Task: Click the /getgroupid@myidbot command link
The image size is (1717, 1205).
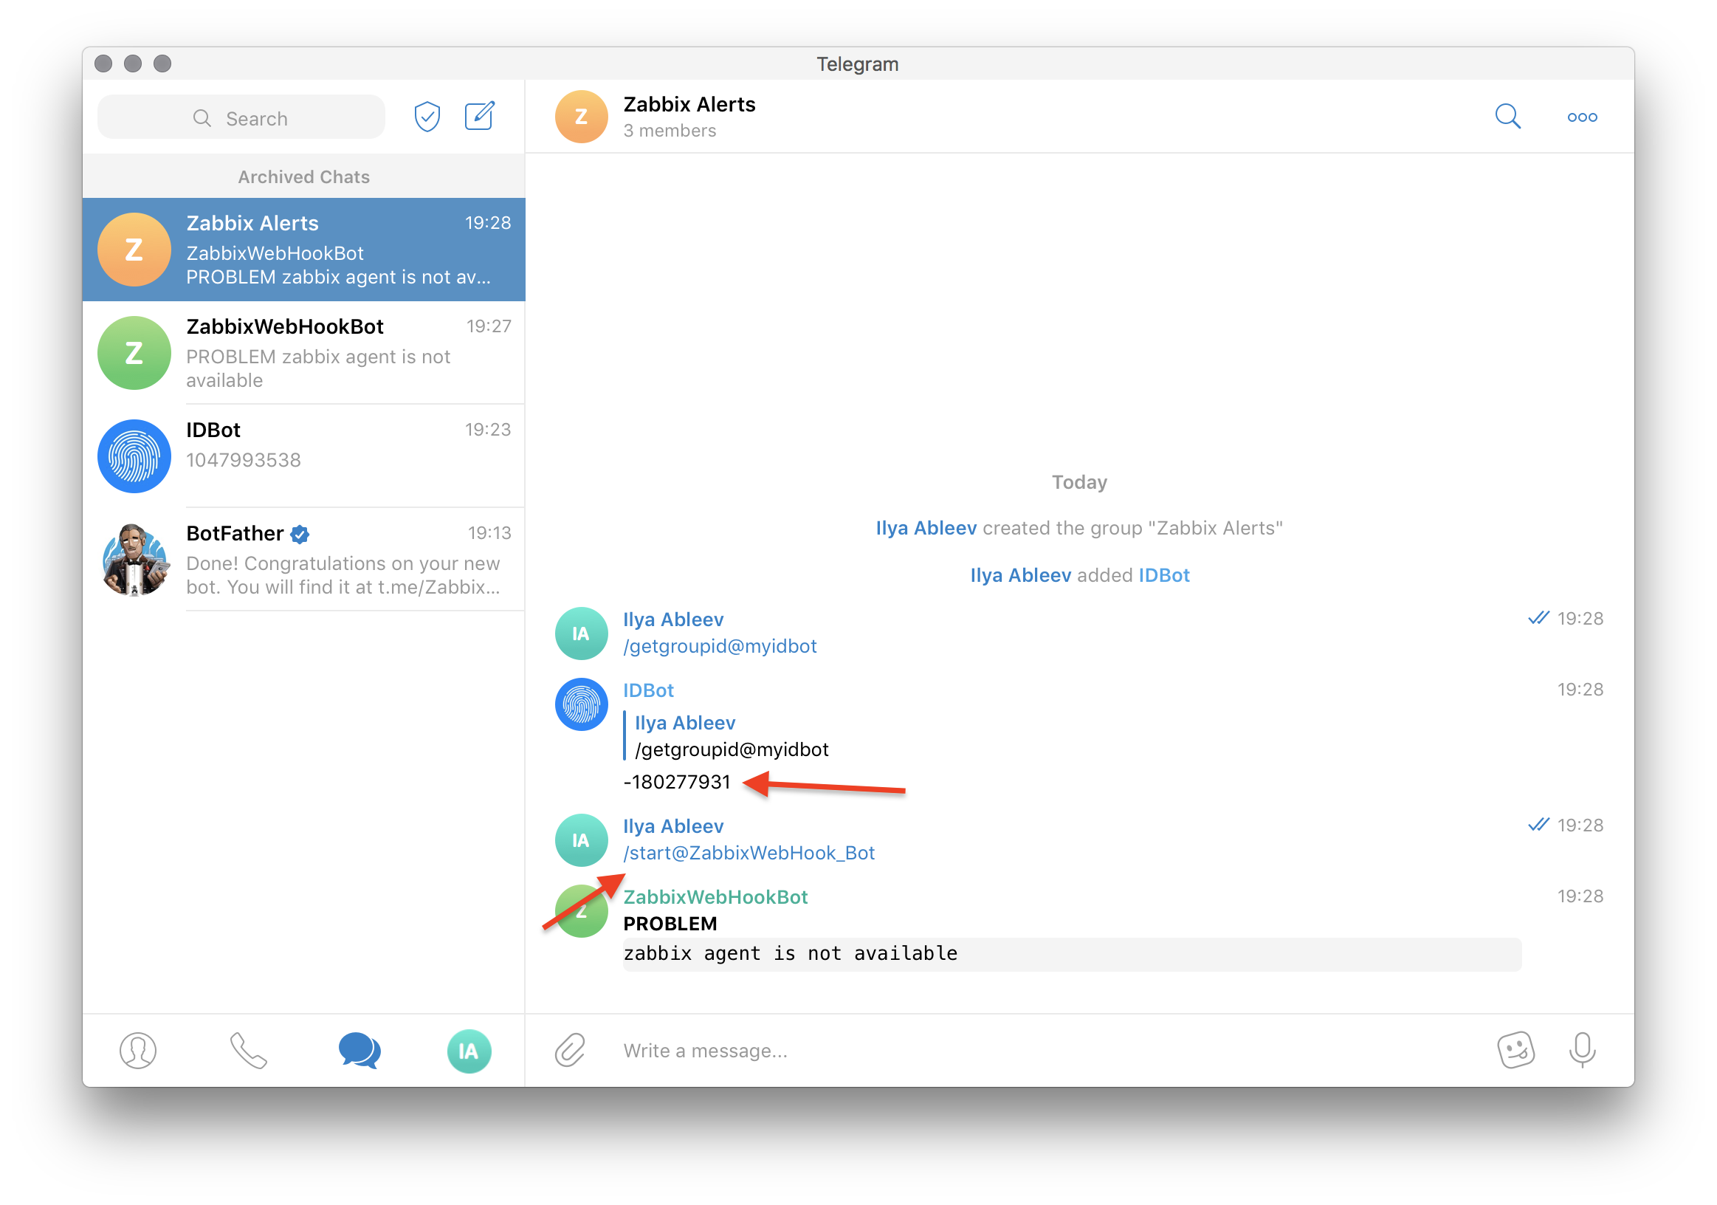Action: click(x=720, y=645)
